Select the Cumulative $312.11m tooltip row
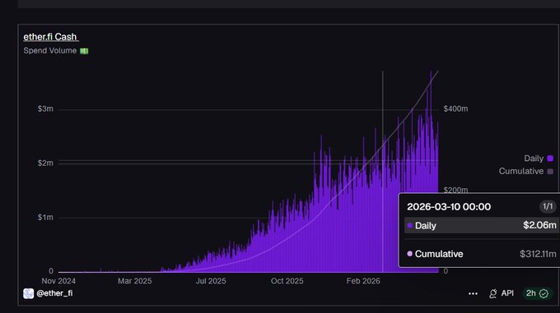Viewport: 560px width, 313px height. 482,254
